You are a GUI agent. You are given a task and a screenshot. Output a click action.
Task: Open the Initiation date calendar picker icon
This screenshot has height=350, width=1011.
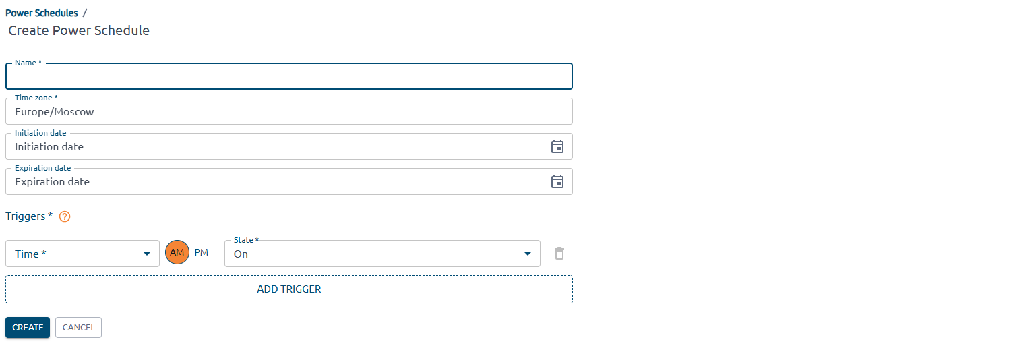pyautogui.click(x=557, y=146)
